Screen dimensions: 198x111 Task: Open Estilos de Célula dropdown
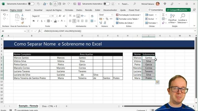coord(125,23)
